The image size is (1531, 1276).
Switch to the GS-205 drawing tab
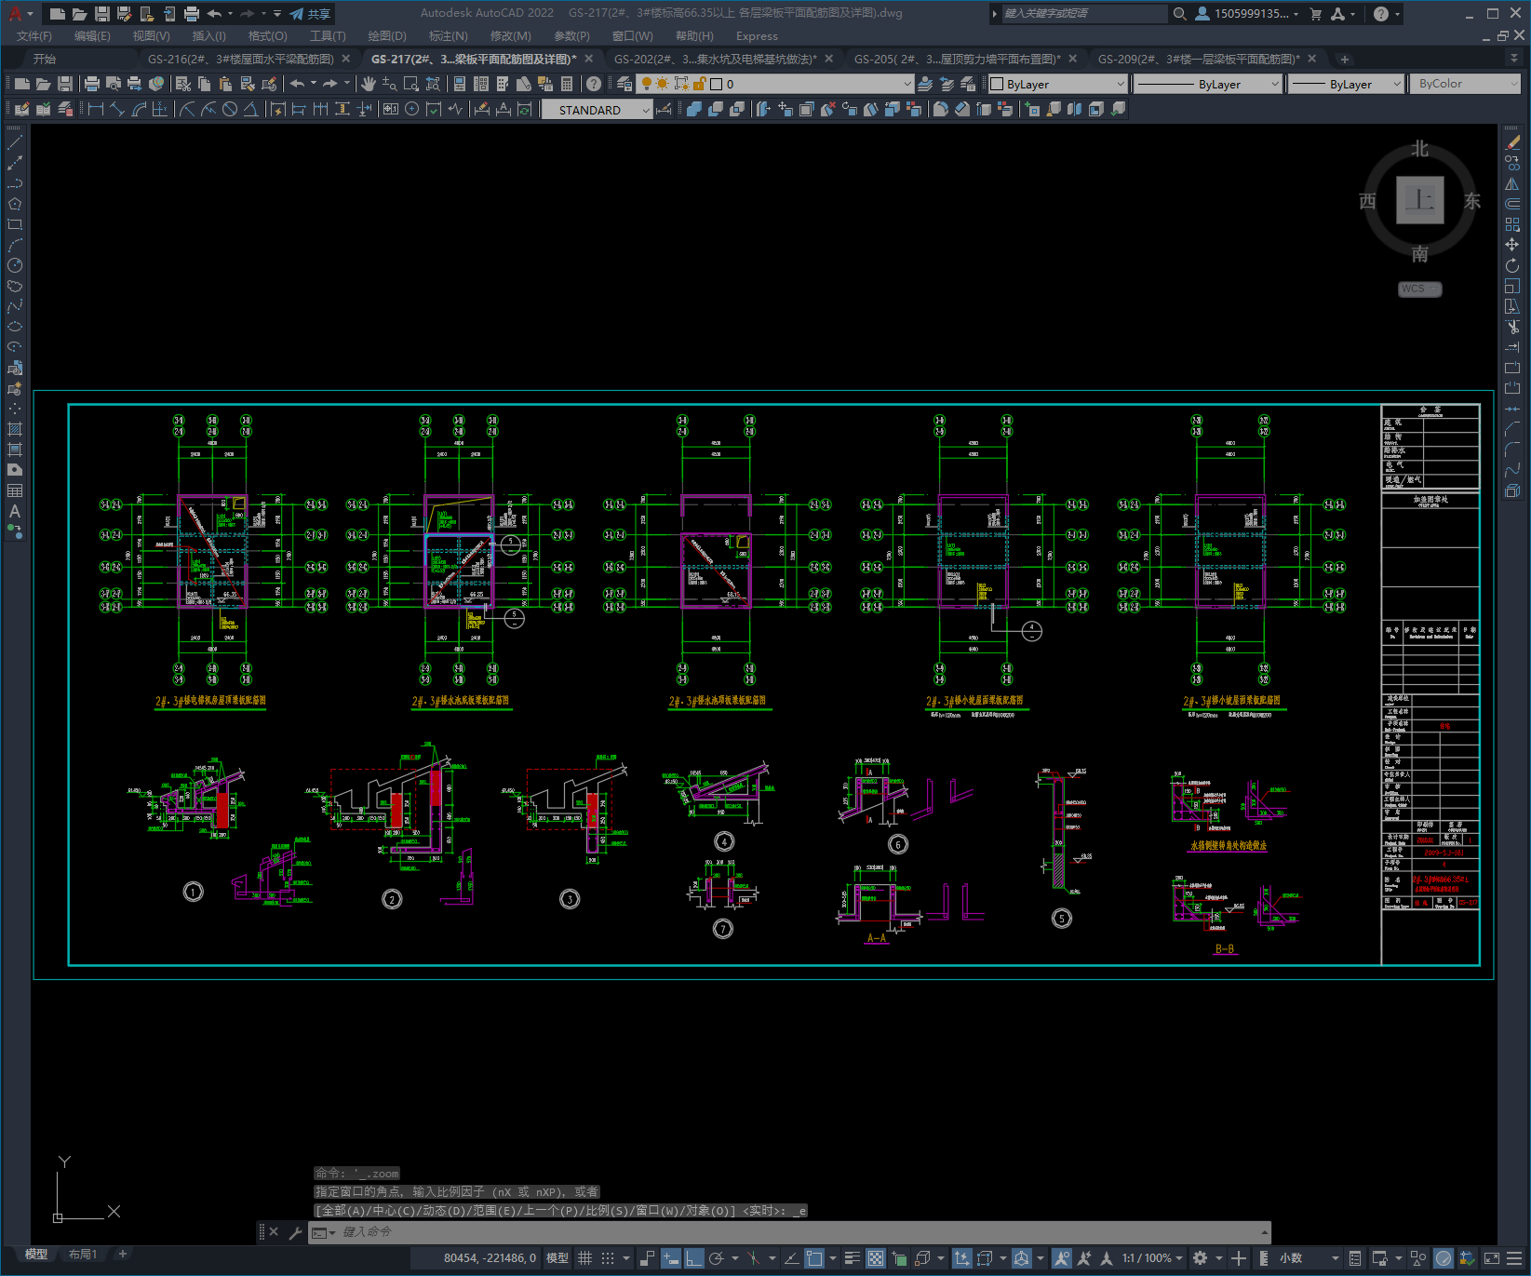click(x=957, y=59)
